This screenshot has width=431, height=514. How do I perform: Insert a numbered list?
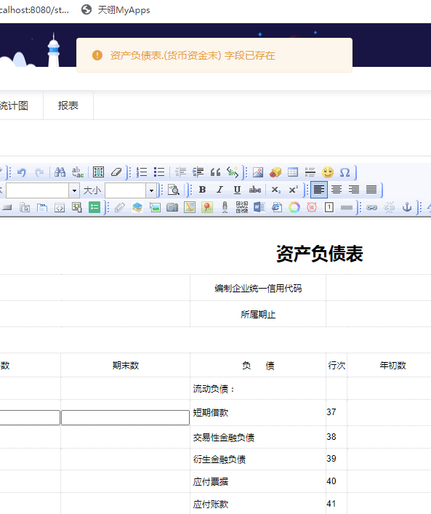click(142, 172)
